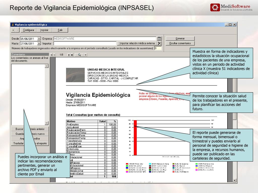This screenshot has height=193, width=258.
Task: Click comments box scroll up arrow
Action: (47, 66)
